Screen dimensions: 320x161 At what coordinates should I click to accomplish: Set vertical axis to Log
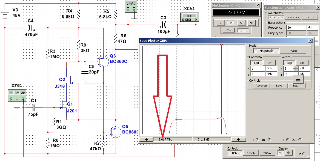pos(289,63)
